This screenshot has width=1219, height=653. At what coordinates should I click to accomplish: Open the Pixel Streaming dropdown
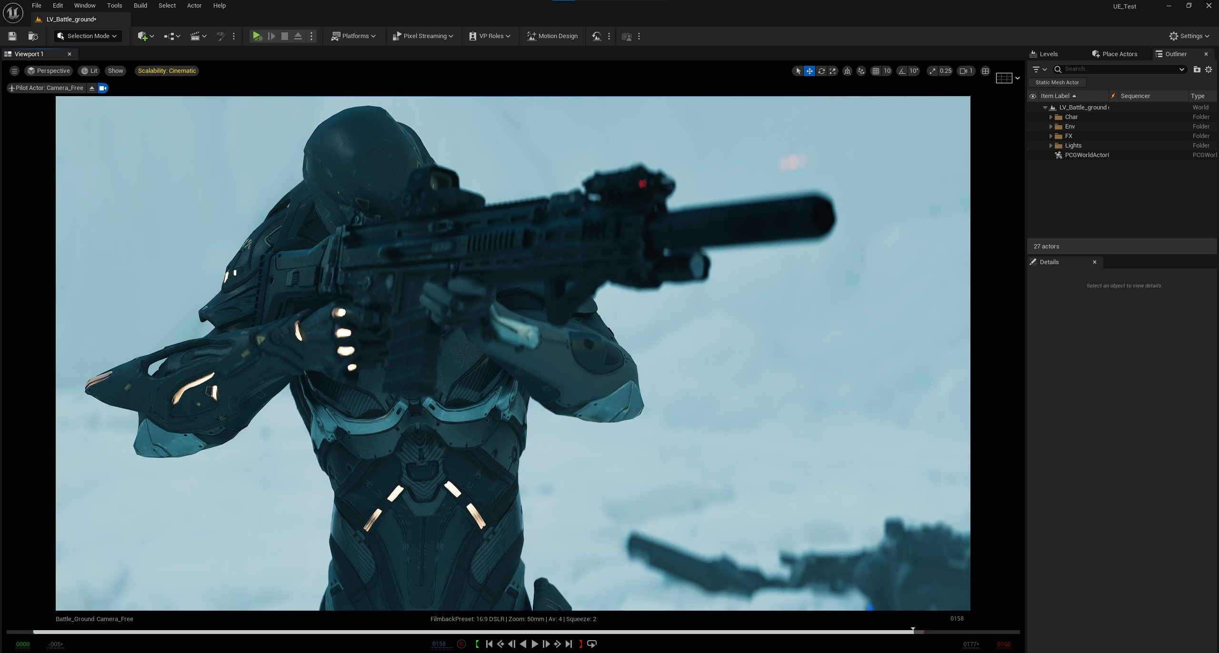[x=423, y=36]
